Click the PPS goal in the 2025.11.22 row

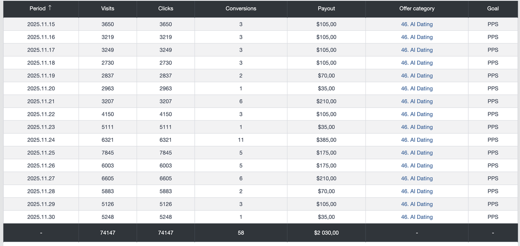493,114
